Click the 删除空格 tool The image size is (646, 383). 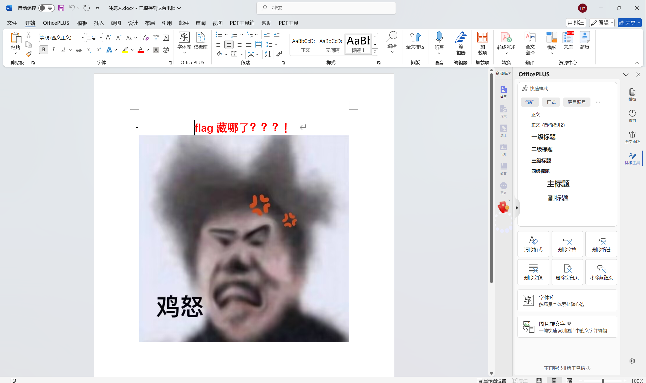[567, 244]
